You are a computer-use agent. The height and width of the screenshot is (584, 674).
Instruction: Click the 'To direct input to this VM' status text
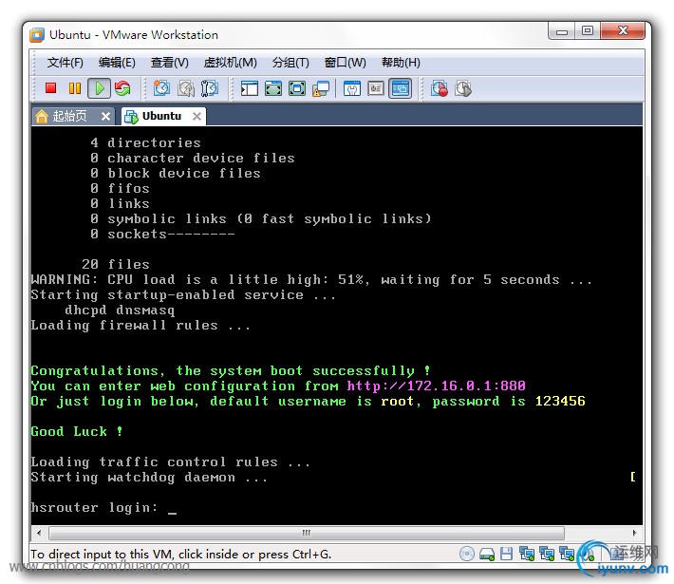pyautogui.click(x=181, y=555)
